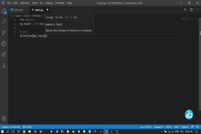The image size is (201, 134).
Task: Open the More Actions ellipsis menu
Action: (197, 10)
